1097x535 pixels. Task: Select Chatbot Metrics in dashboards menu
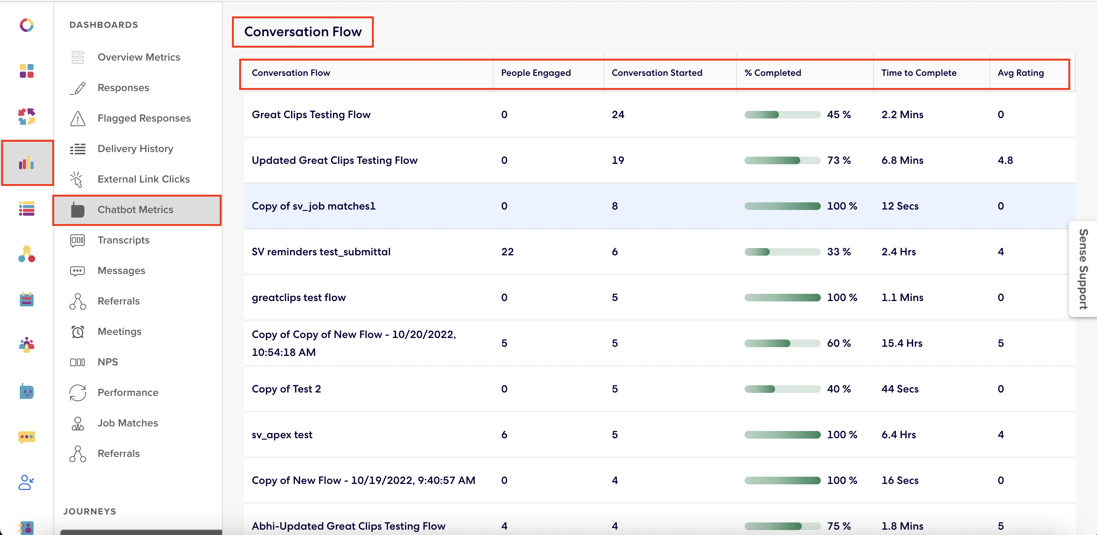(135, 210)
